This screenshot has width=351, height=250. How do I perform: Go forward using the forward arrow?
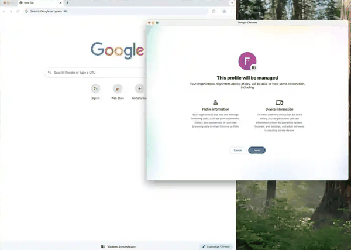tap(11, 11)
